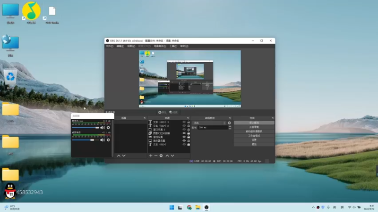Click the 开始录制 button
This screenshot has width=378, height=212.
tap(254, 127)
